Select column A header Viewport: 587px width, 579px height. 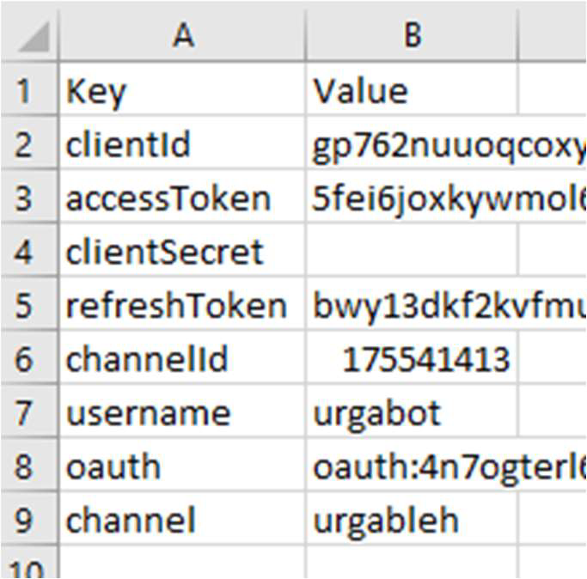point(182,34)
